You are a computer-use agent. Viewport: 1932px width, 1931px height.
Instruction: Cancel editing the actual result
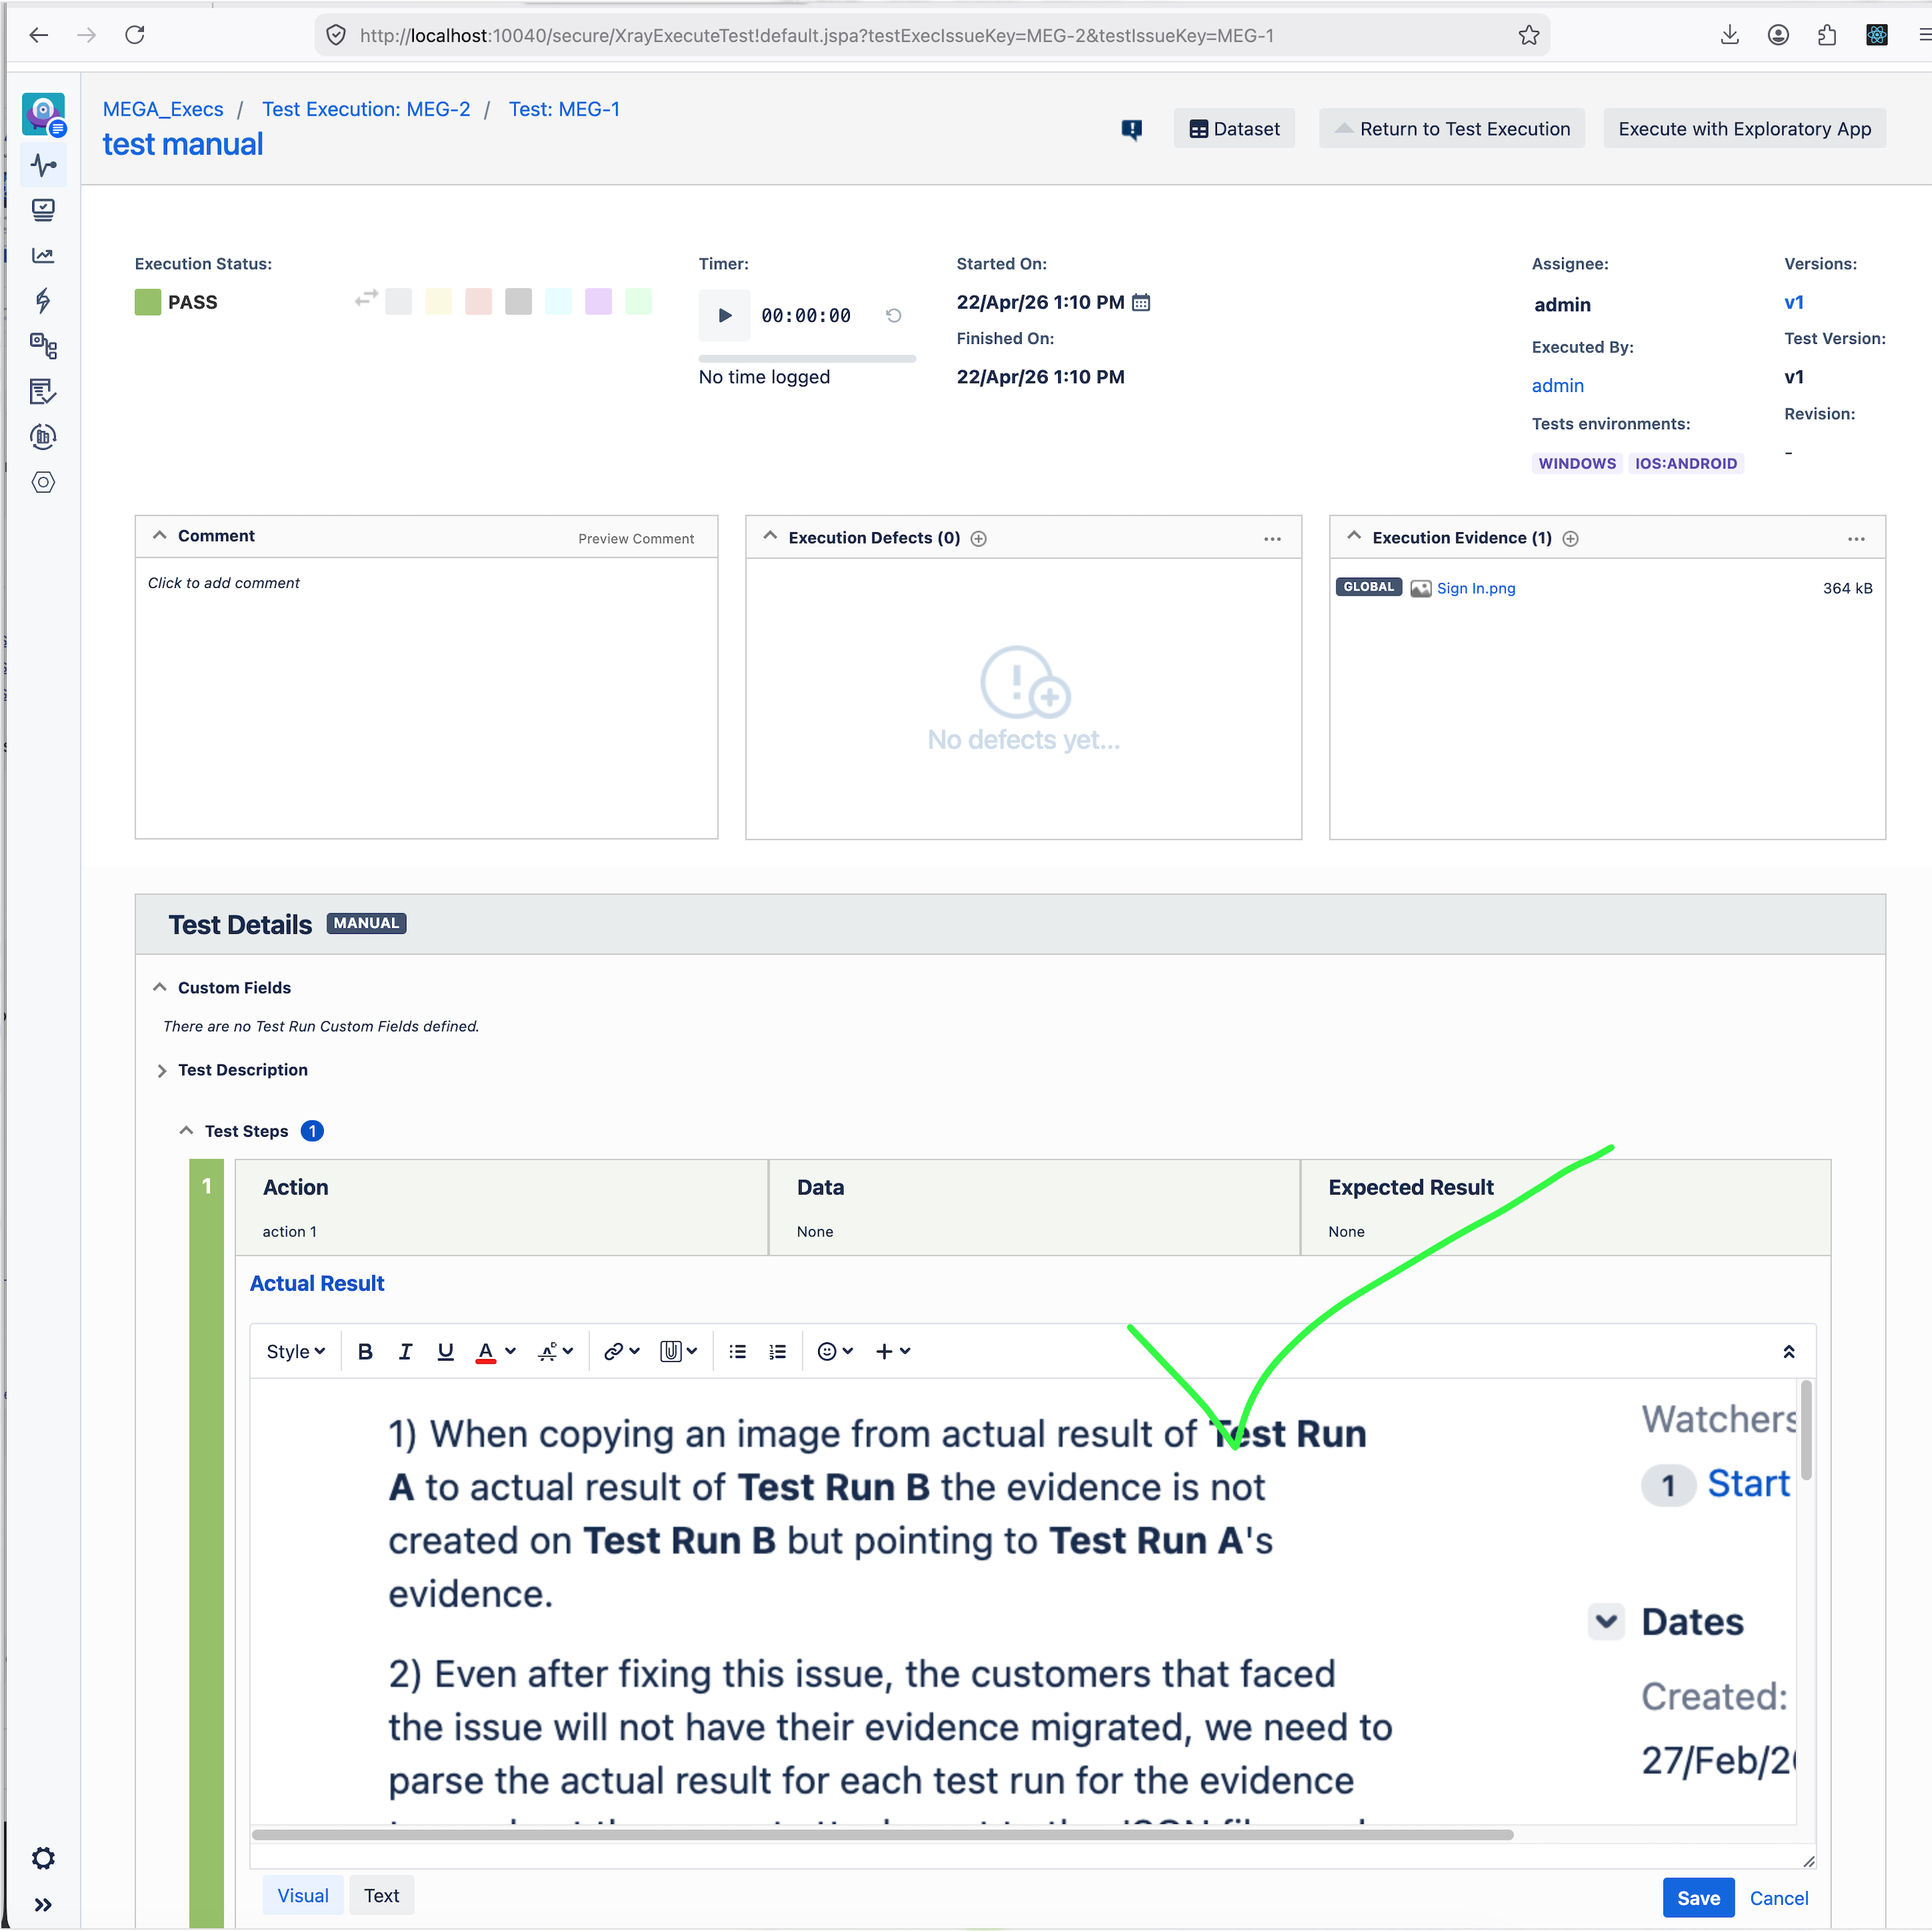pyautogui.click(x=1779, y=1898)
